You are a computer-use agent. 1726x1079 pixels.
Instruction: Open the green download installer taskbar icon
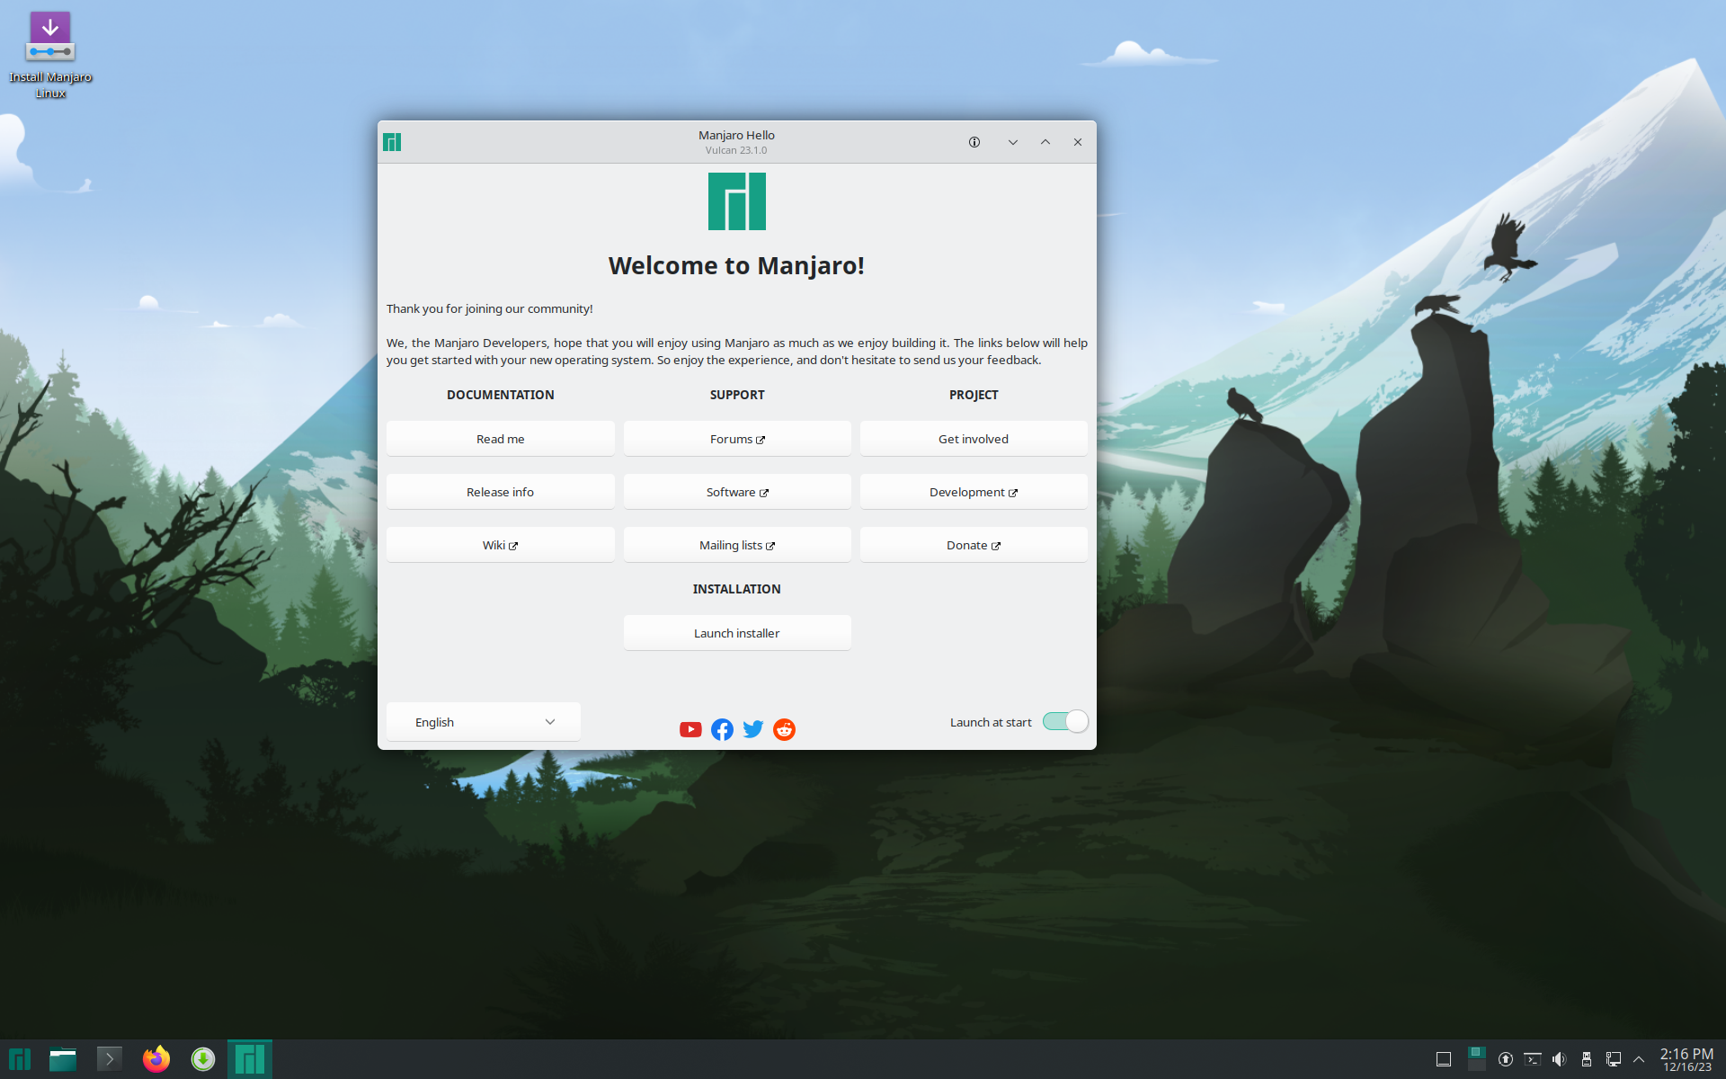(x=203, y=1059)
